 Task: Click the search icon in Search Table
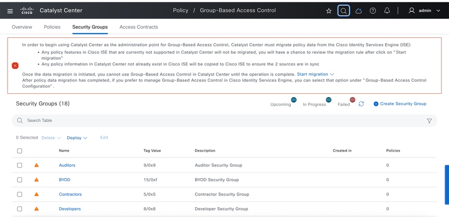pyautogui.click(x=20, y=120)
